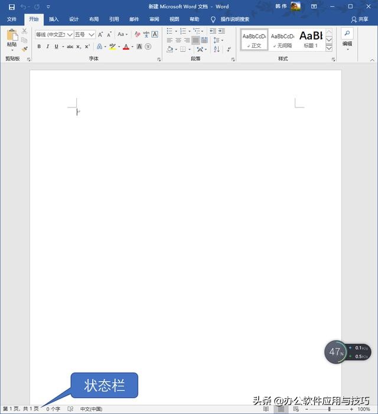Click the zoom slider handle
378x414 pixels.
click(x=329, y=409)
